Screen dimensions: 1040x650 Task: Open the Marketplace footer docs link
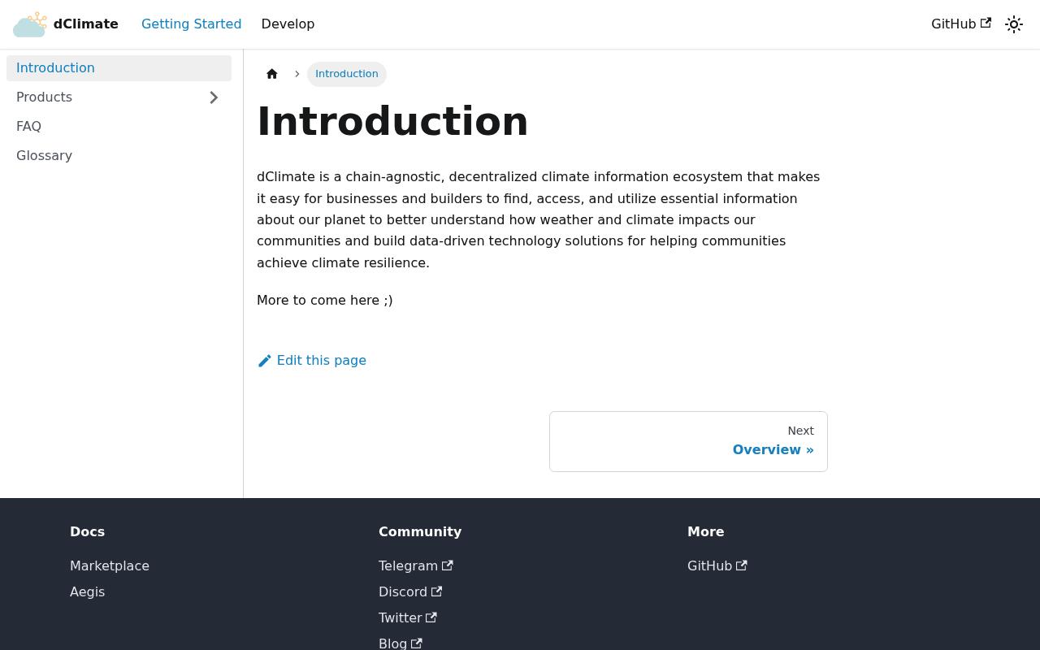point(110,566)
